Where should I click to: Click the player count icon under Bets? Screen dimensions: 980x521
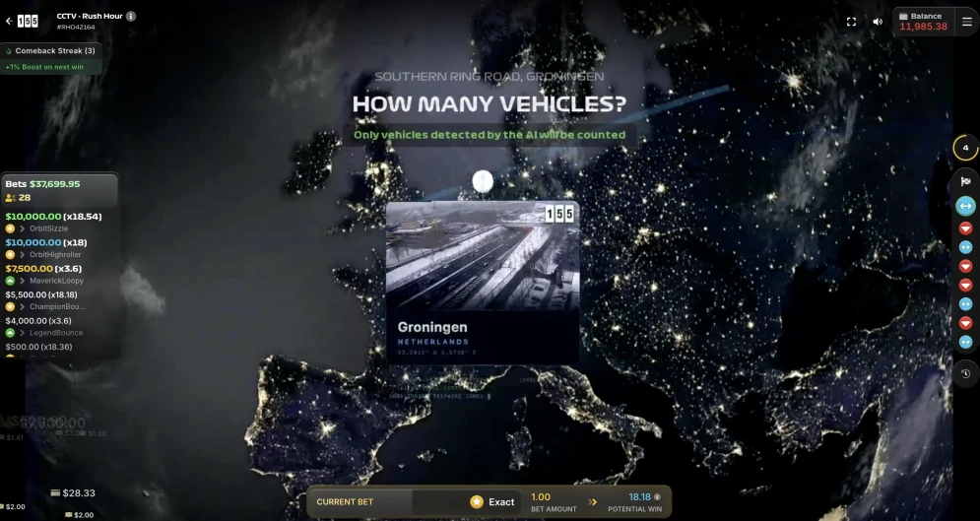11,198
